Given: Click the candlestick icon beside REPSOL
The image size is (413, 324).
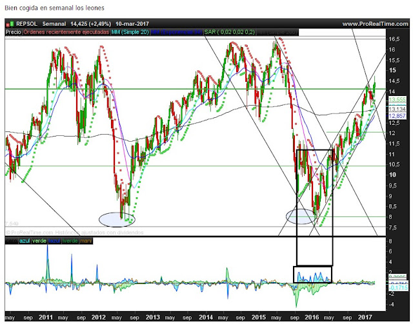Looking at the screenshot, I should (x=10, y=24).
